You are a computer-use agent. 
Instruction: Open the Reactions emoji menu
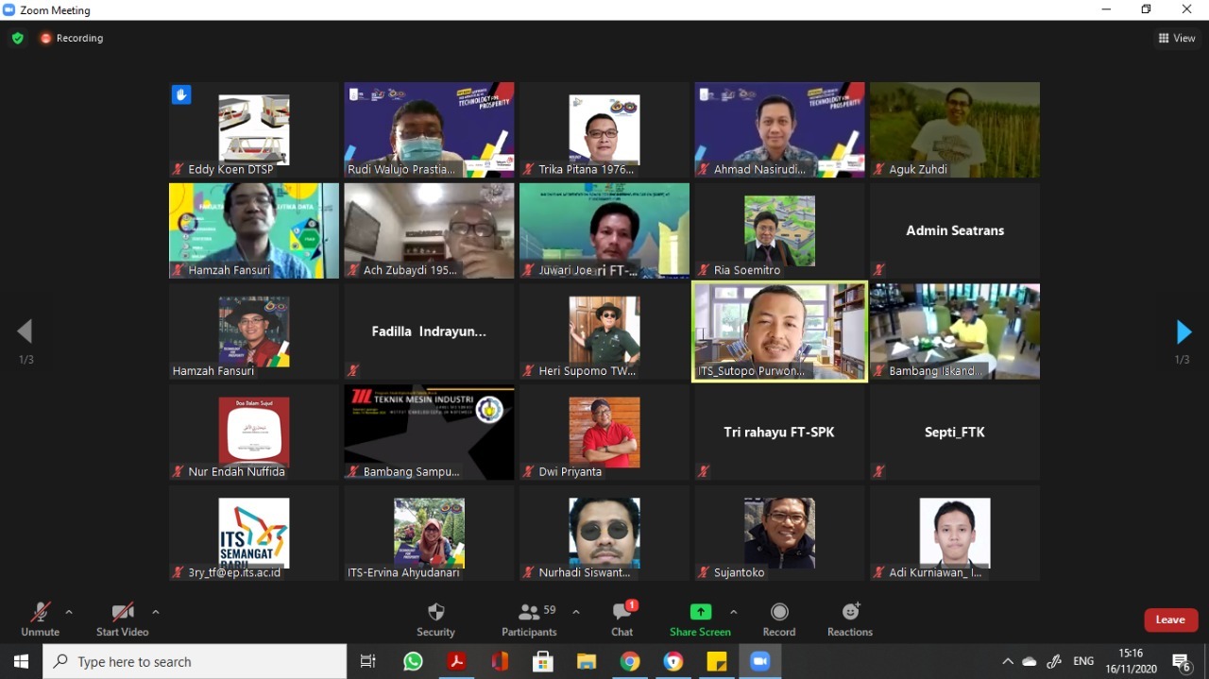849,619
